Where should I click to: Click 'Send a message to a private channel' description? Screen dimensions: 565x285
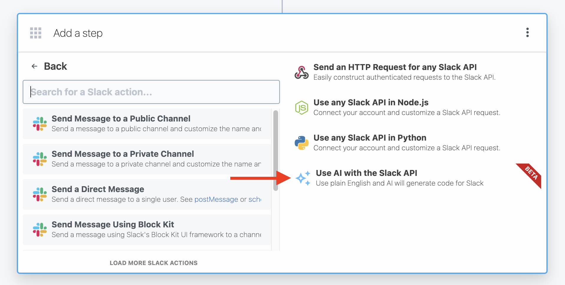[156, 164]
